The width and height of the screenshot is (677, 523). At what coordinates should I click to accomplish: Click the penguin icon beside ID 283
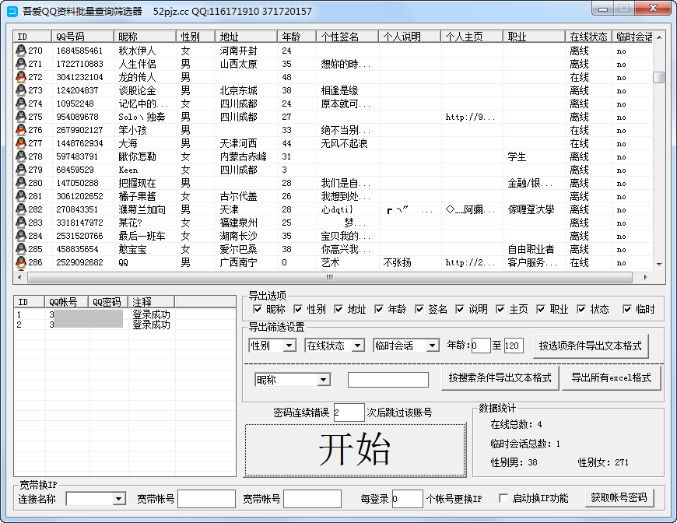21,223
